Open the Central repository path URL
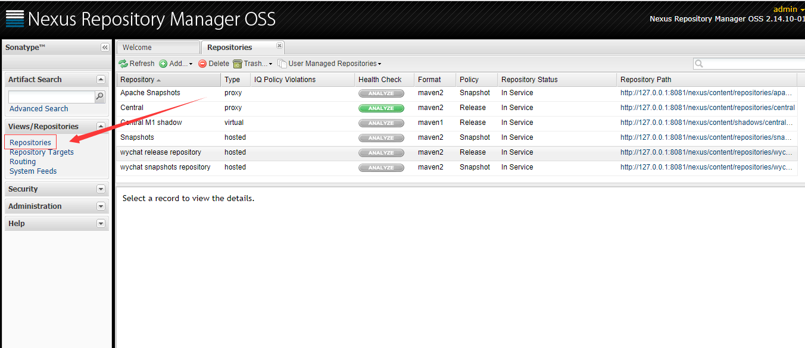Image resolution: width=805 pixels, height=348 pixels. coord(707,108)
